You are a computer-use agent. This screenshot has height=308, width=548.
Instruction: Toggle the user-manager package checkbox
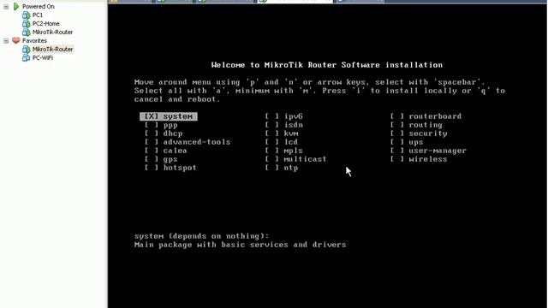coord(397,151)
